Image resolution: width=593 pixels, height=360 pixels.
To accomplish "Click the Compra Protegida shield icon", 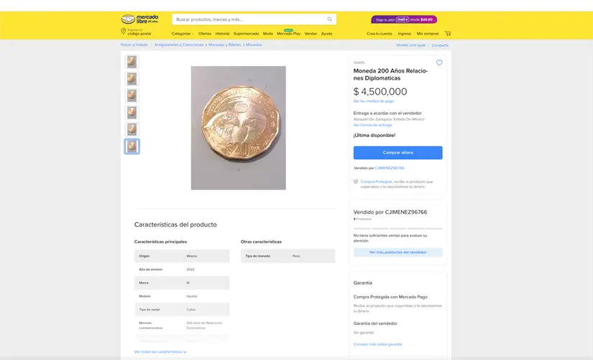I will [356, 181].
